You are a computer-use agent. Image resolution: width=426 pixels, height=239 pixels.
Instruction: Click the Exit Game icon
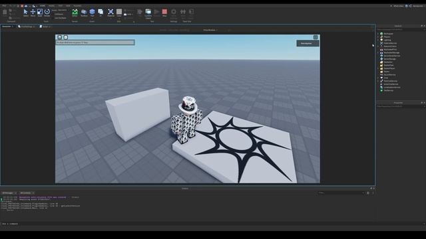(191, 13)
